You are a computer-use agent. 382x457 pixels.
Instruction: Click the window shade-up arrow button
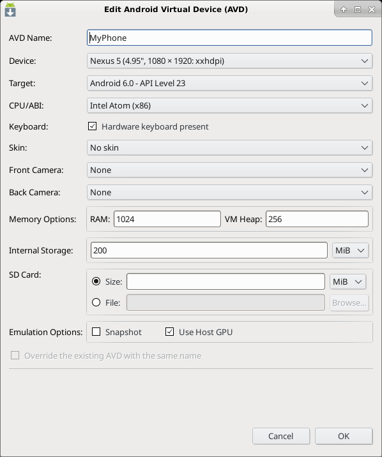click(x=344, y=10)
